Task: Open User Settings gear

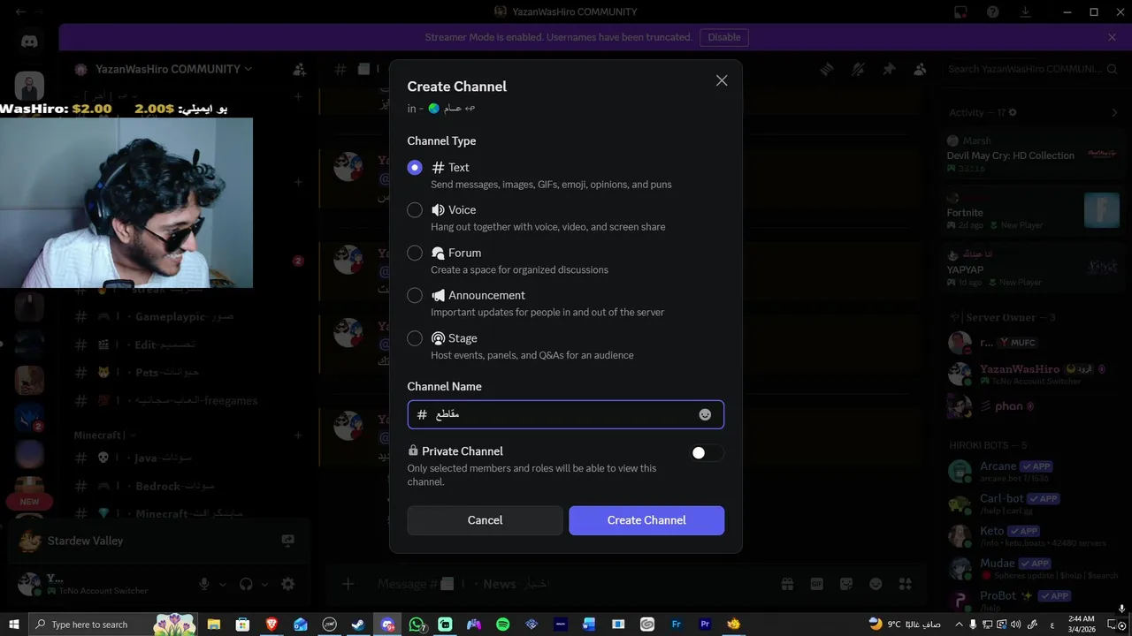Action: [x=287, y=584]
